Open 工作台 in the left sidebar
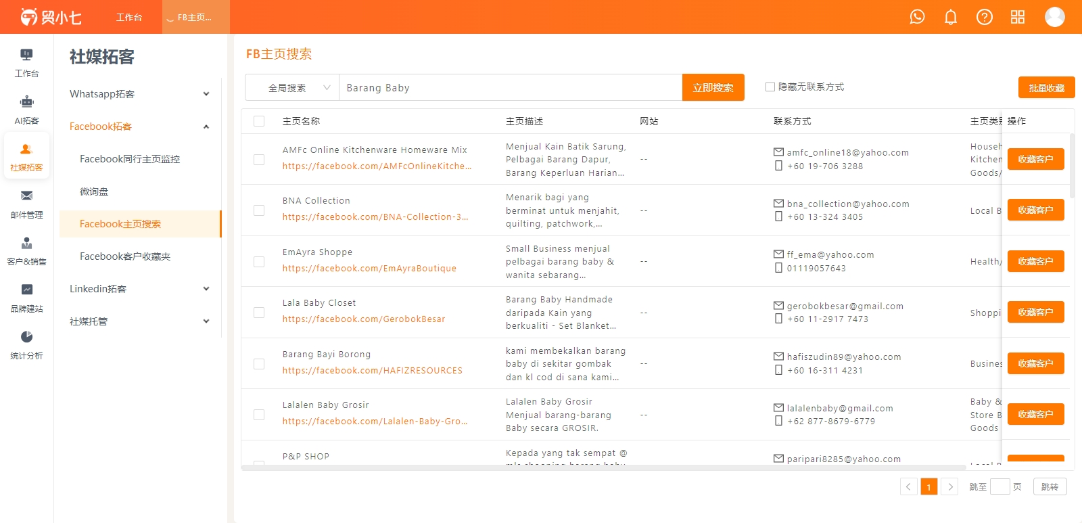 (x=26, y=64)
